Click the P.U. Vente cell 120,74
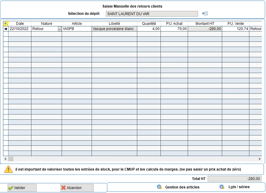Screen dimensions: 266x193 click(235, 29)
